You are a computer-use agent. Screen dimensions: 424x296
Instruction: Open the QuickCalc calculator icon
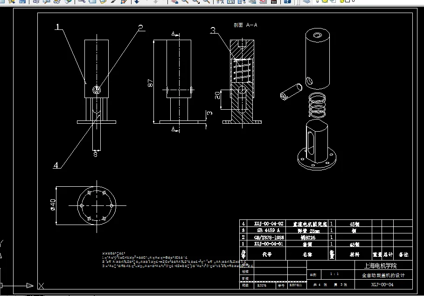(274, 1)
